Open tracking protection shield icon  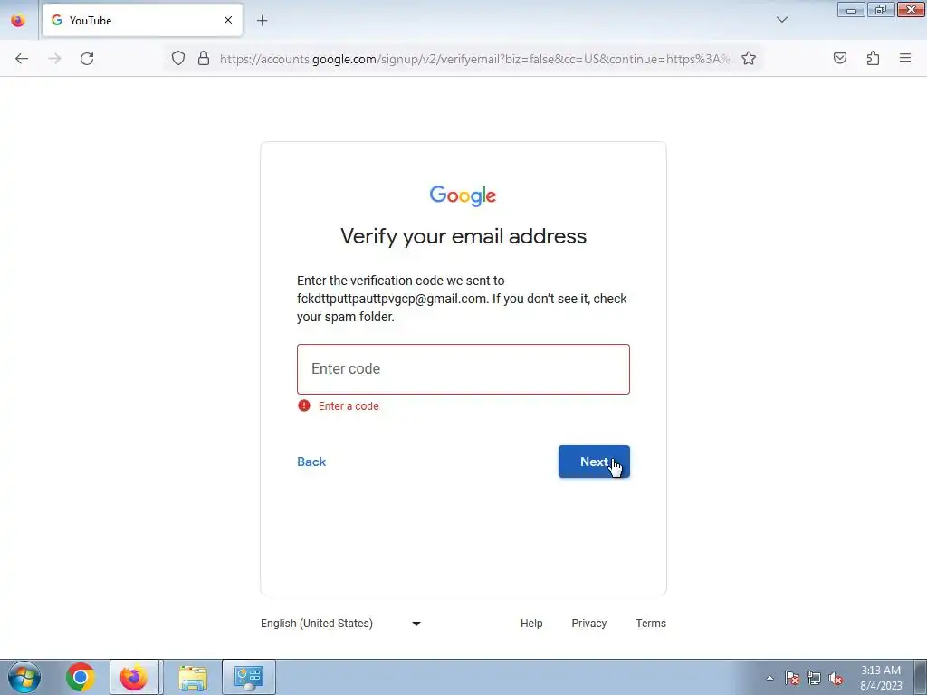point(178,59)
